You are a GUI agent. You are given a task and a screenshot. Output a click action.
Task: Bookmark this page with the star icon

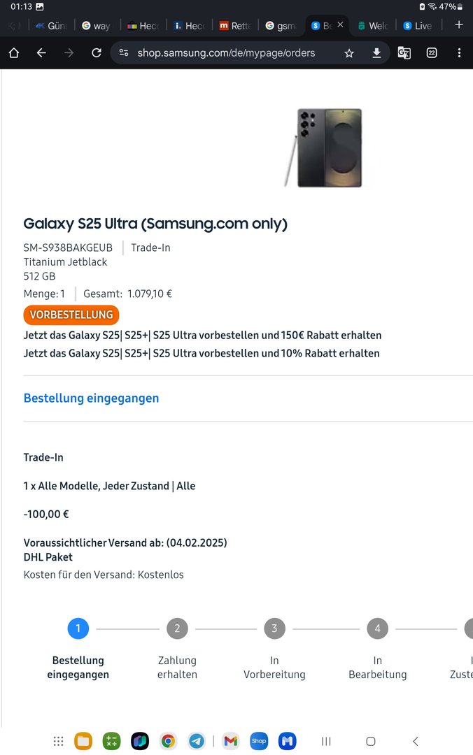[349, 53]
